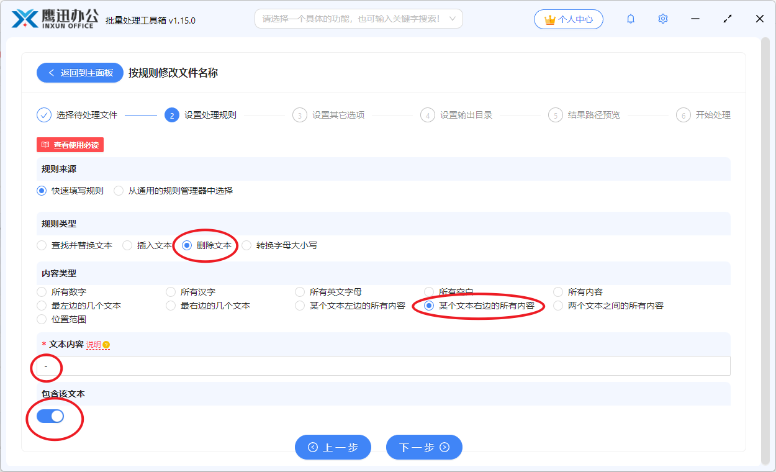Click the red 查看使用必读 button
This screenshot has width=776, height=472.
pyautogui.click(x=70, y=145)
